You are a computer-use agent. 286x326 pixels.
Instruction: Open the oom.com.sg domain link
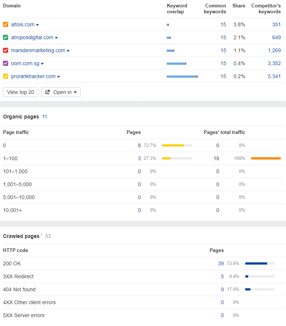point(25,63)
